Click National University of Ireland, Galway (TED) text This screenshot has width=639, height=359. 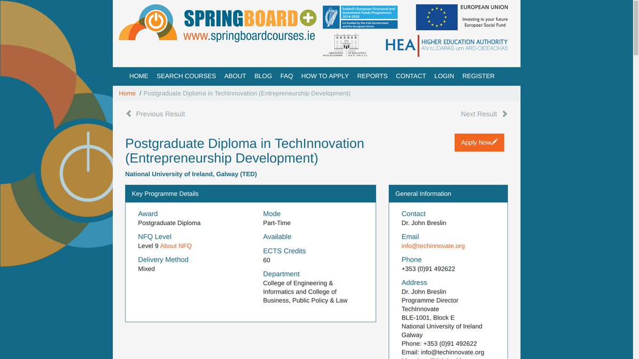click(191, 174)
